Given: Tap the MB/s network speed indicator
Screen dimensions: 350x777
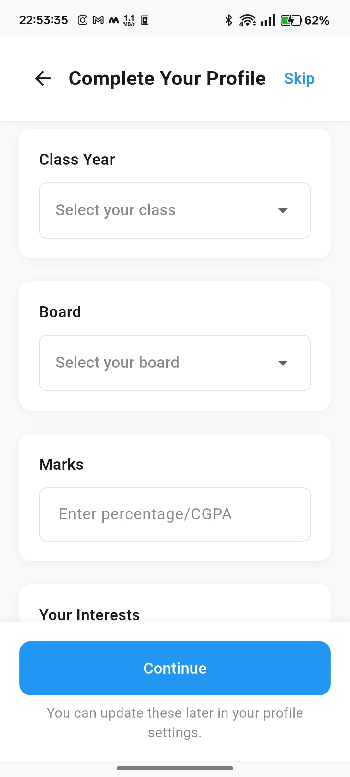Looking at the screenshot, I should (129, 20).
